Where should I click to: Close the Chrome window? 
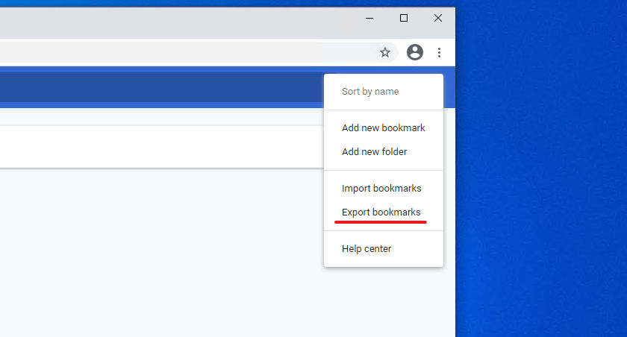point(438,19)
